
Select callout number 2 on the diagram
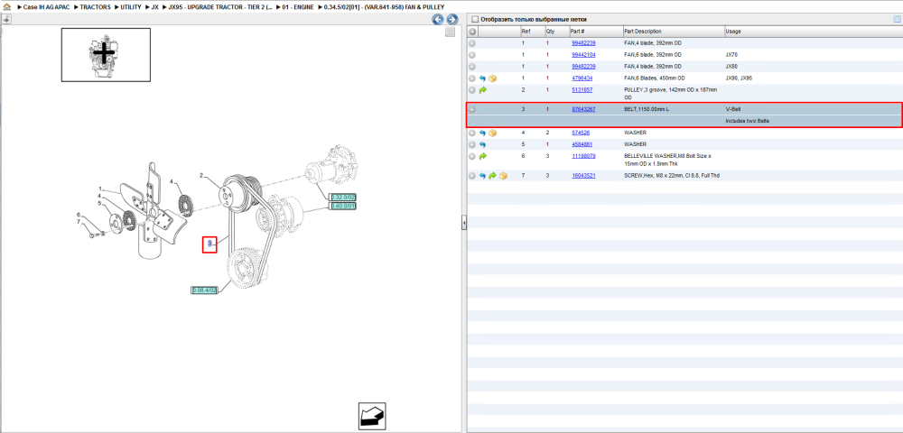click(201, 175)
